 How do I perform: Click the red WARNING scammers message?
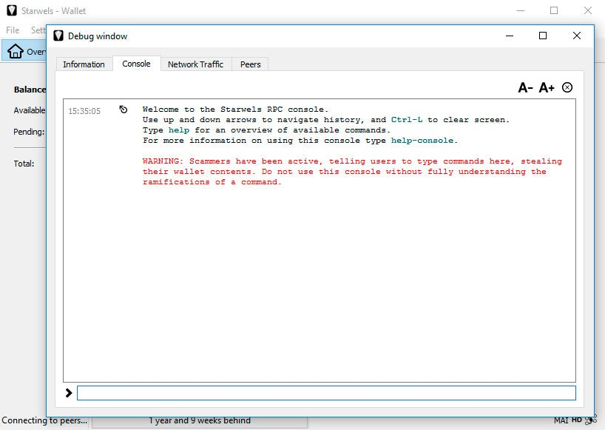(x=352, y=172)
